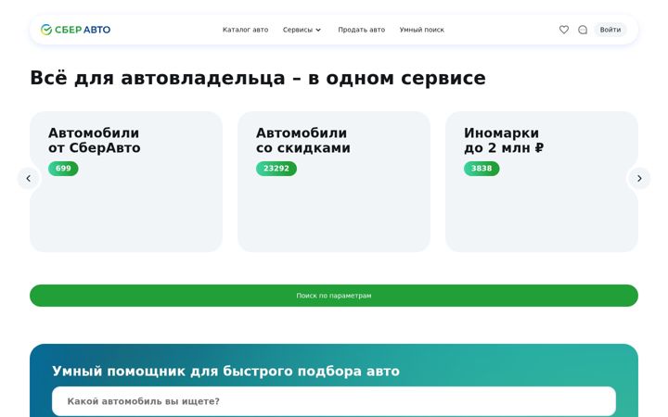Click the 699 count badge
668x417 pixels.
63,169
